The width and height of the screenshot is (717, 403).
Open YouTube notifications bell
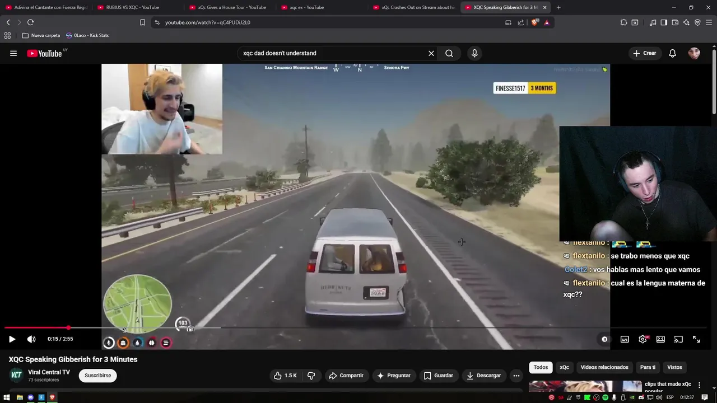[x=672, y=53]
